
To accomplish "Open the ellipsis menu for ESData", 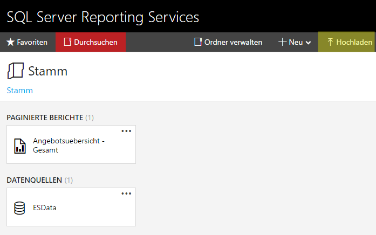I will pos(126,193).
